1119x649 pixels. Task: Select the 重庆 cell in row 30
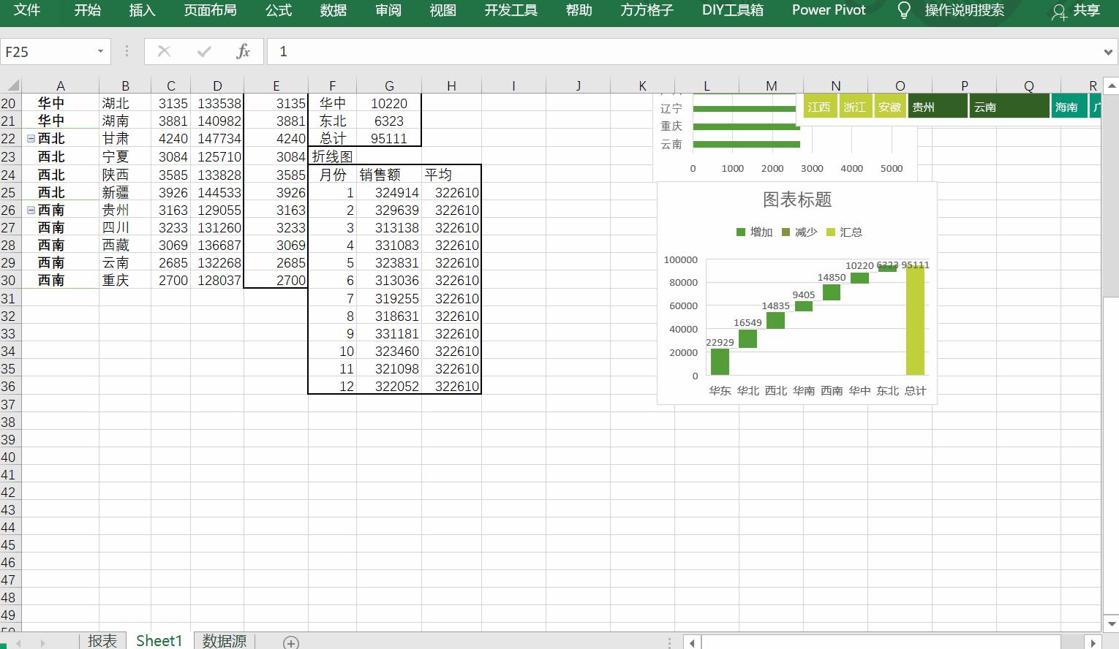125,281
